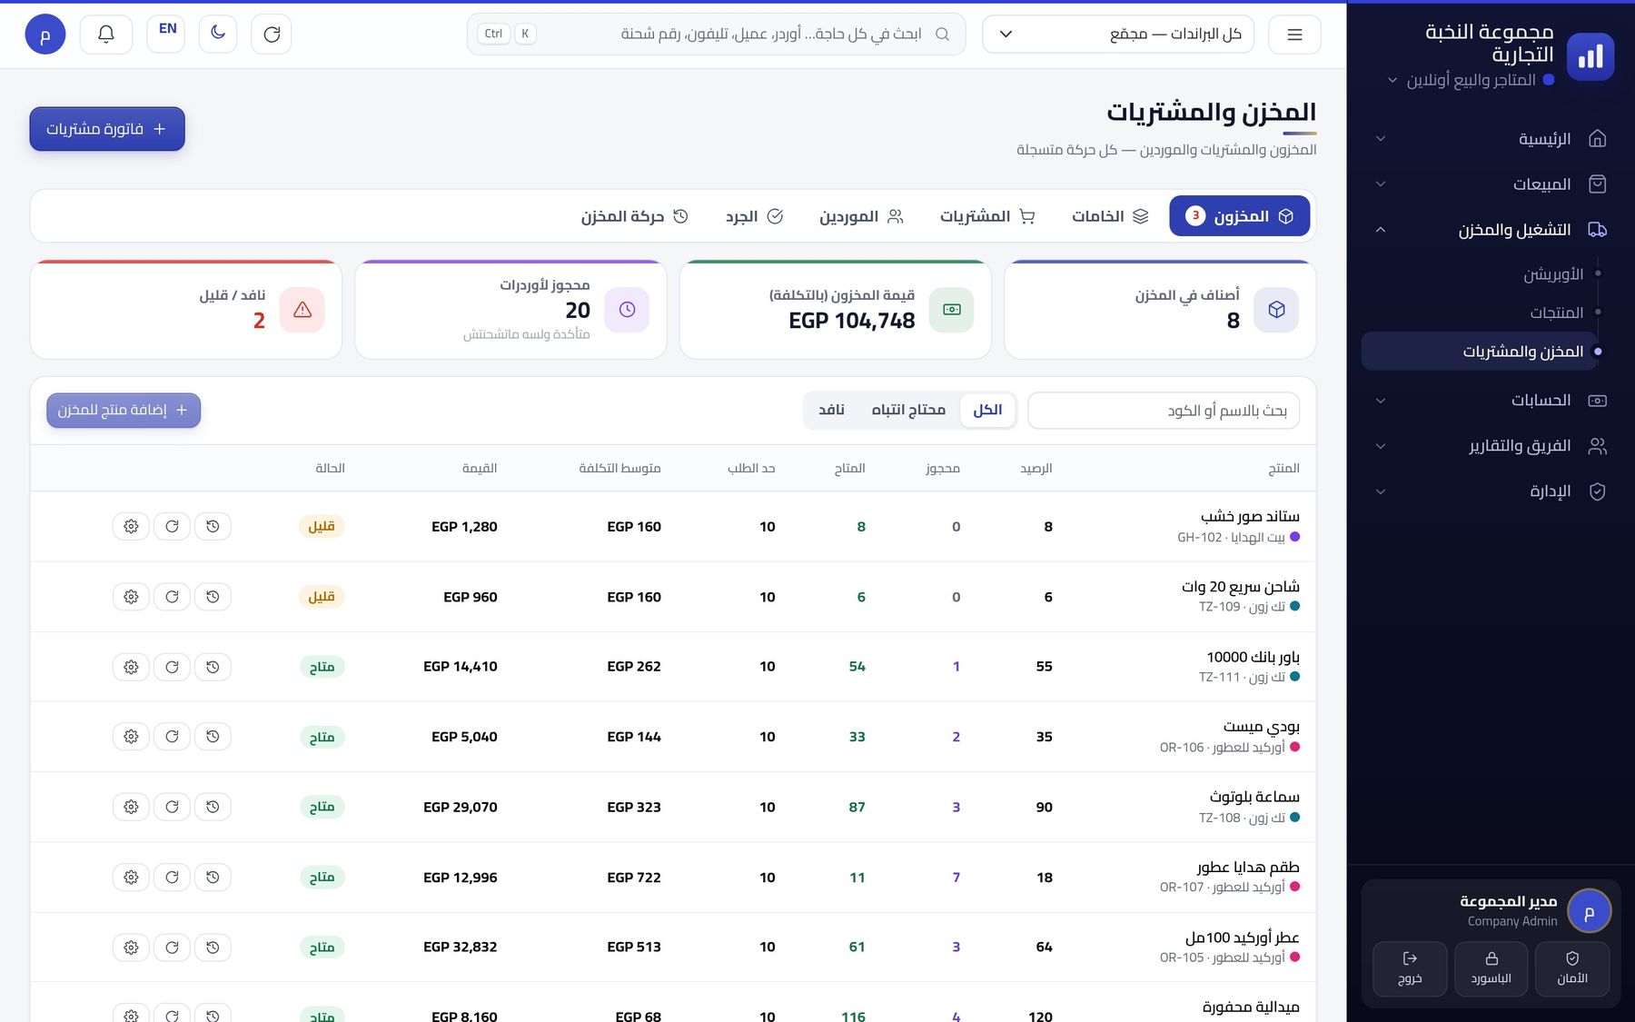Open the notifications bell
The image size is (1635, 1022).
click(106, 35)
